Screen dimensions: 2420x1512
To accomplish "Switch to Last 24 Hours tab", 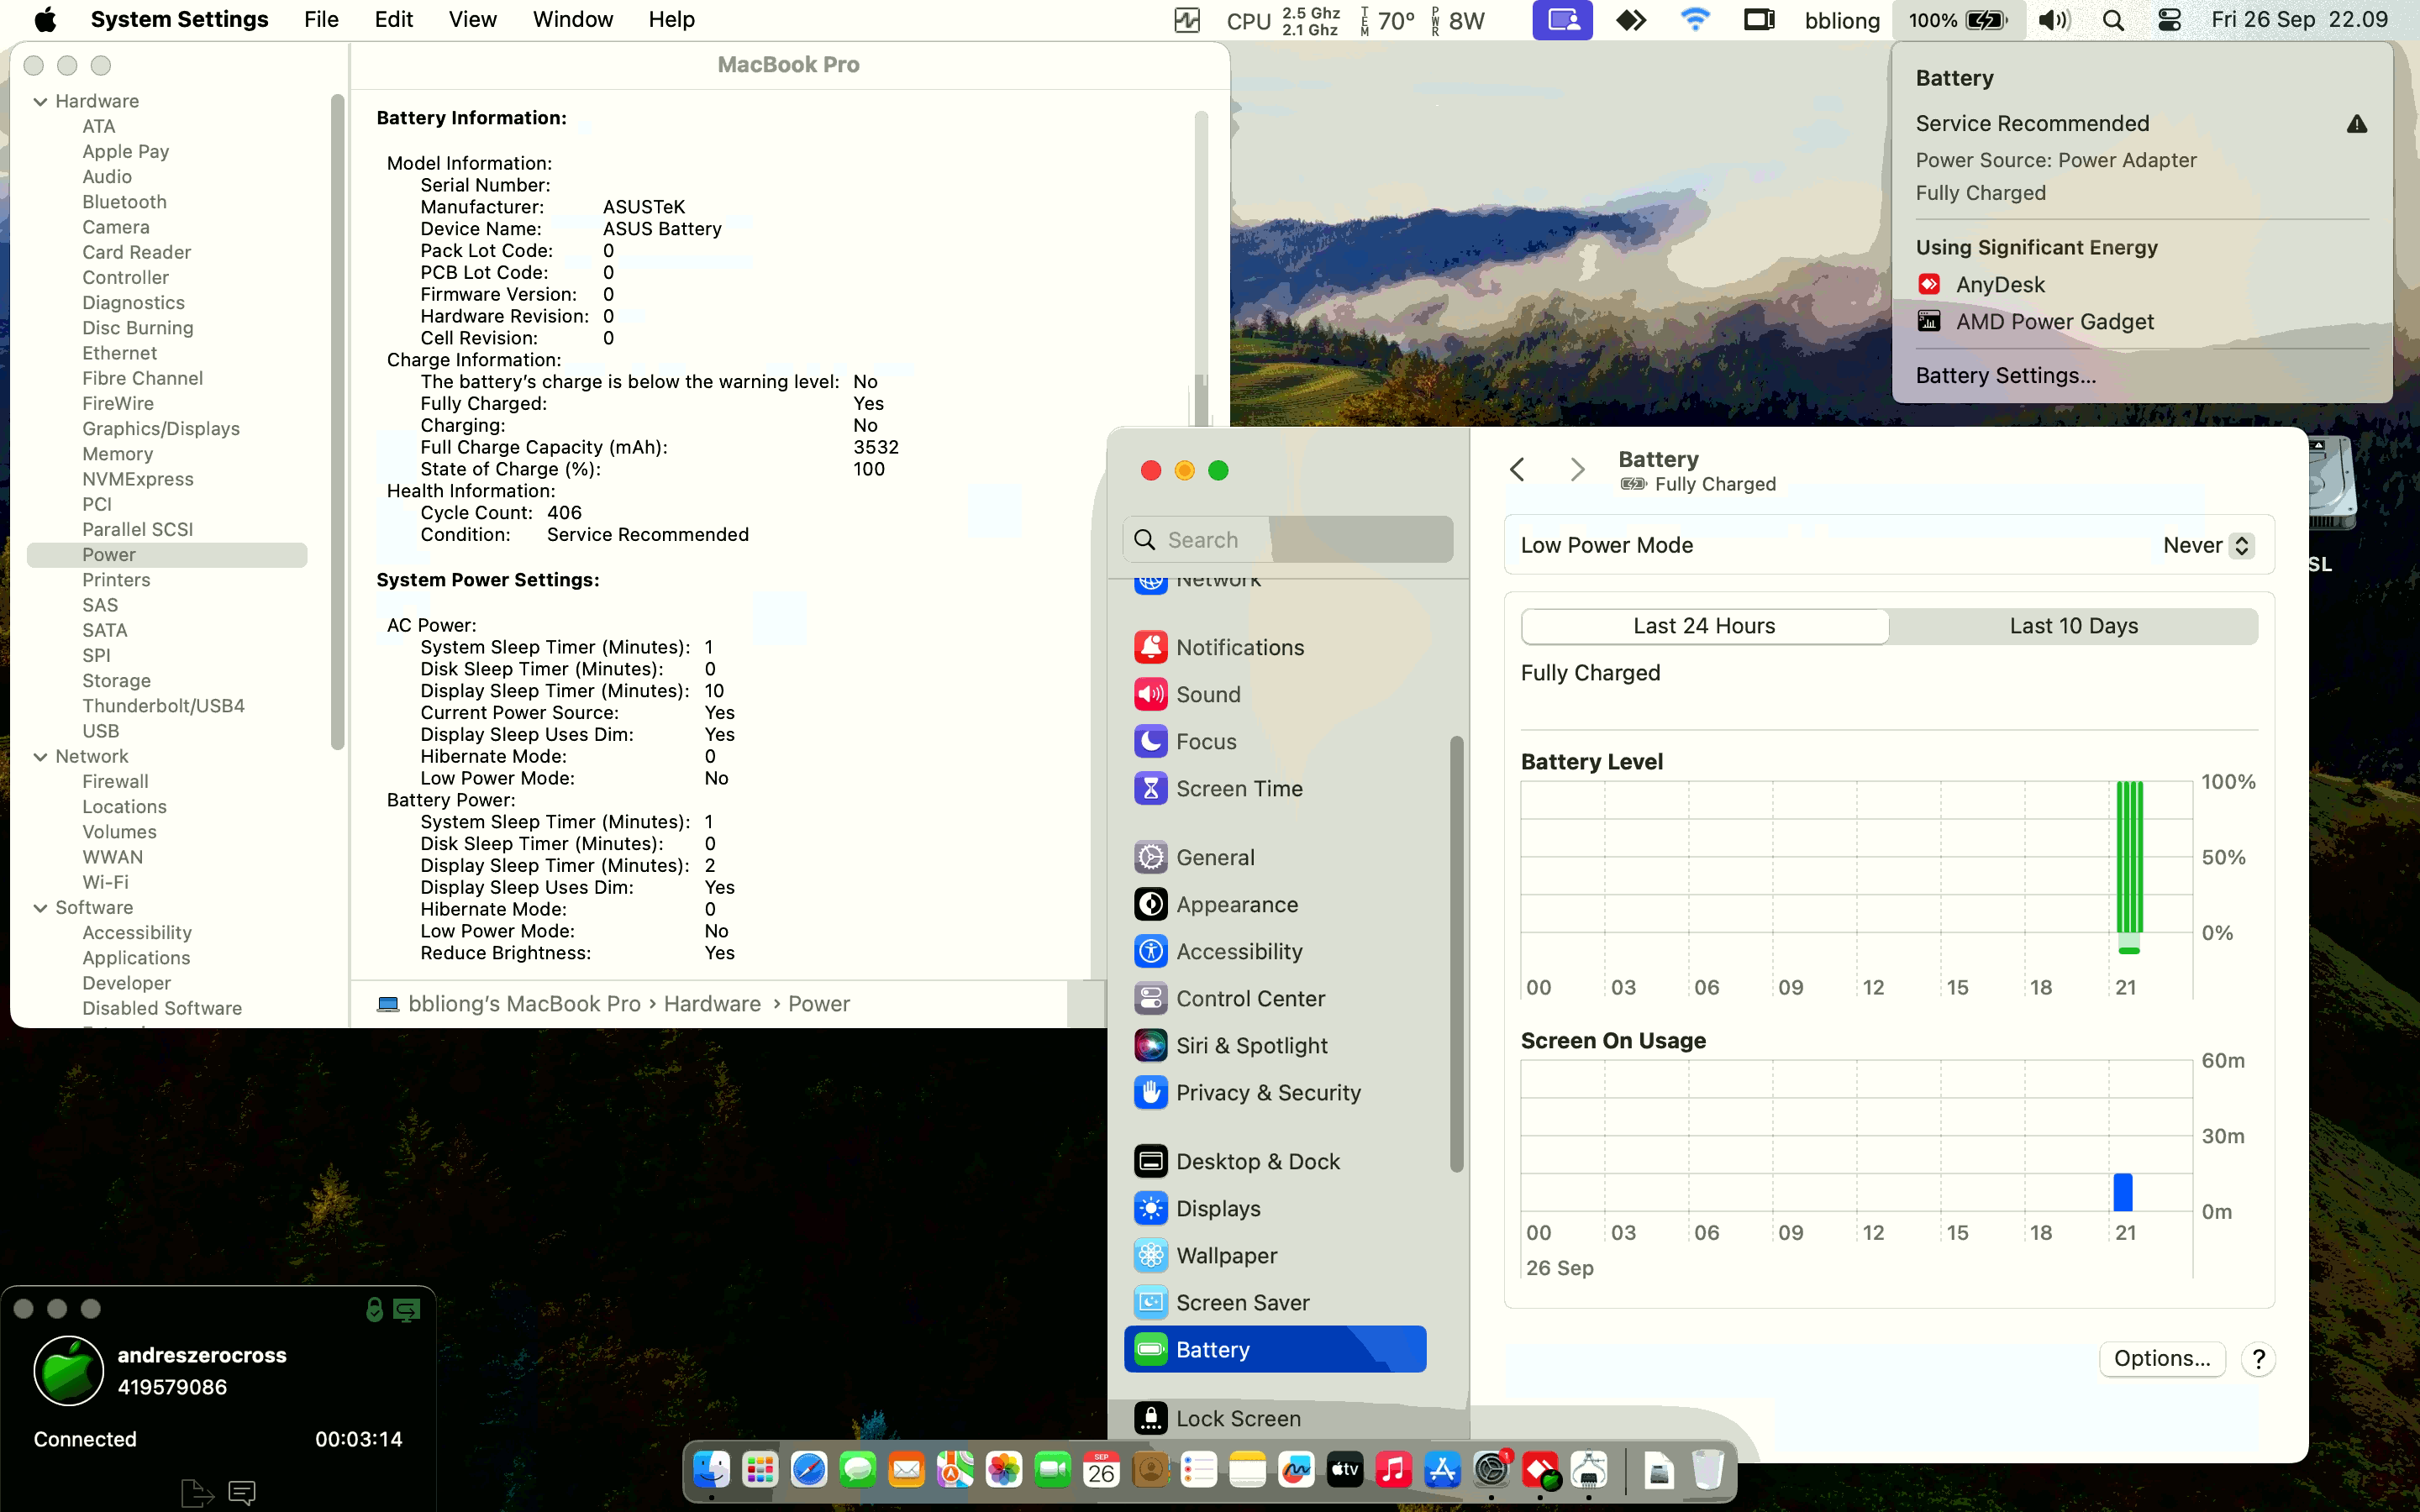I will coord(1704,626).
